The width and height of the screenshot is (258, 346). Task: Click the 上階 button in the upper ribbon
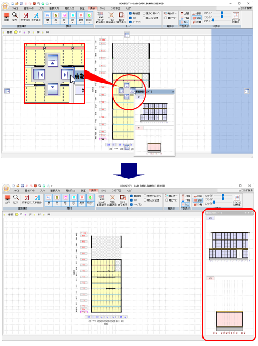(185, 14)
